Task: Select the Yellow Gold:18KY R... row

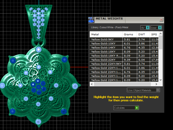Action: tap(124, 56)
